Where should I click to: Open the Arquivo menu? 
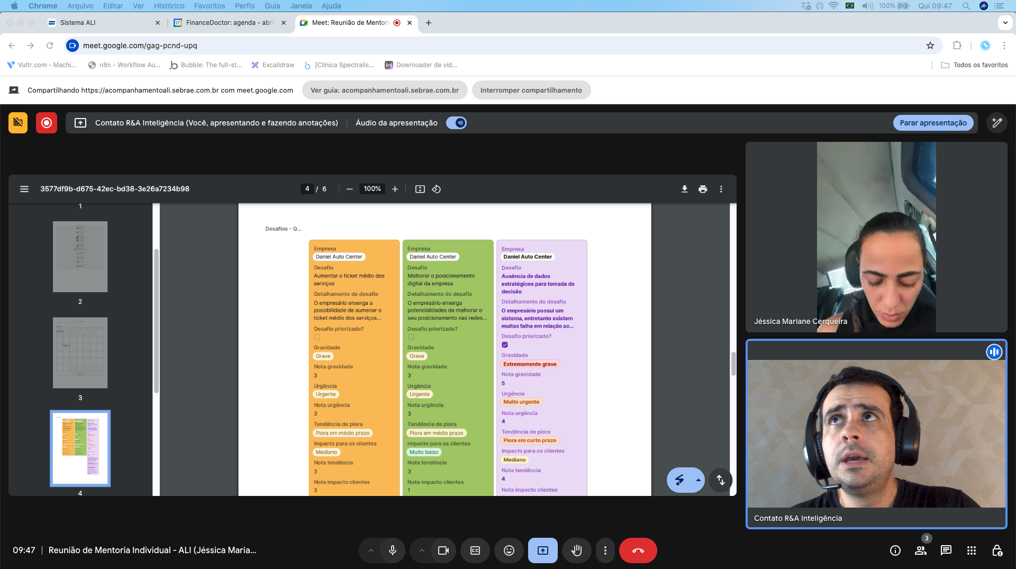80,6
